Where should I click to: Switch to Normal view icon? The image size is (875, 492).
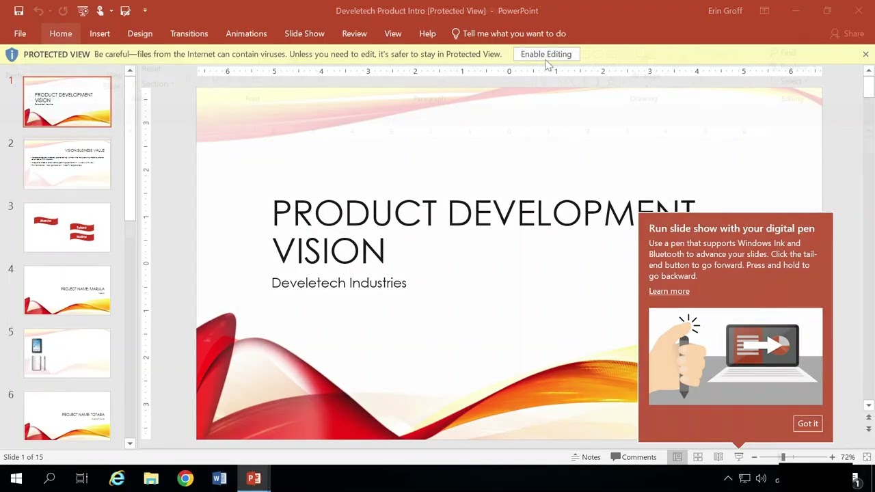pyautogui.click(x=677, y=457)
